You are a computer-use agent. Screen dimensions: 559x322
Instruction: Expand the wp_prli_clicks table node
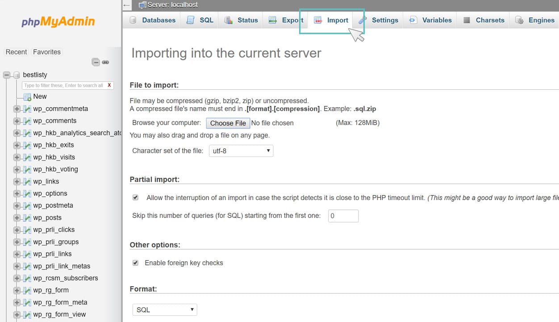tap(17, 230)
